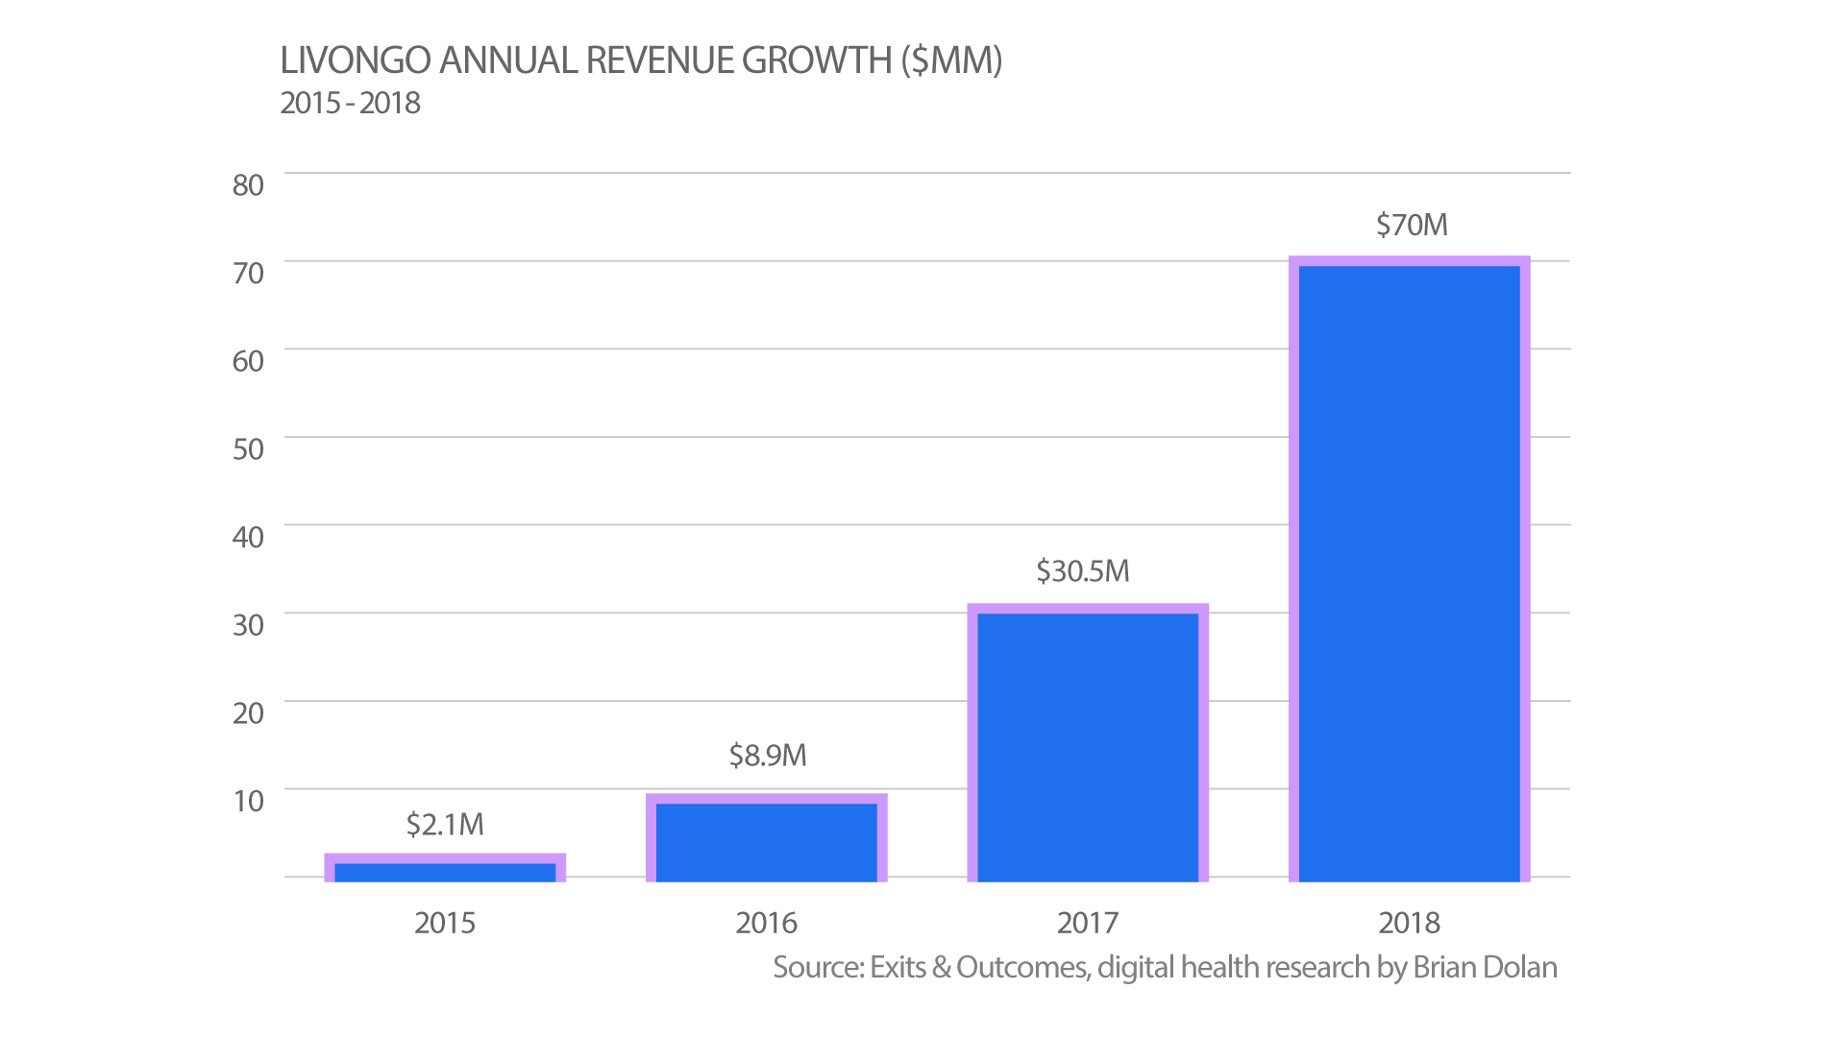Click the '2015' x-axis label
Viewport: 1845px width, 1037px height.
(445, 923)
